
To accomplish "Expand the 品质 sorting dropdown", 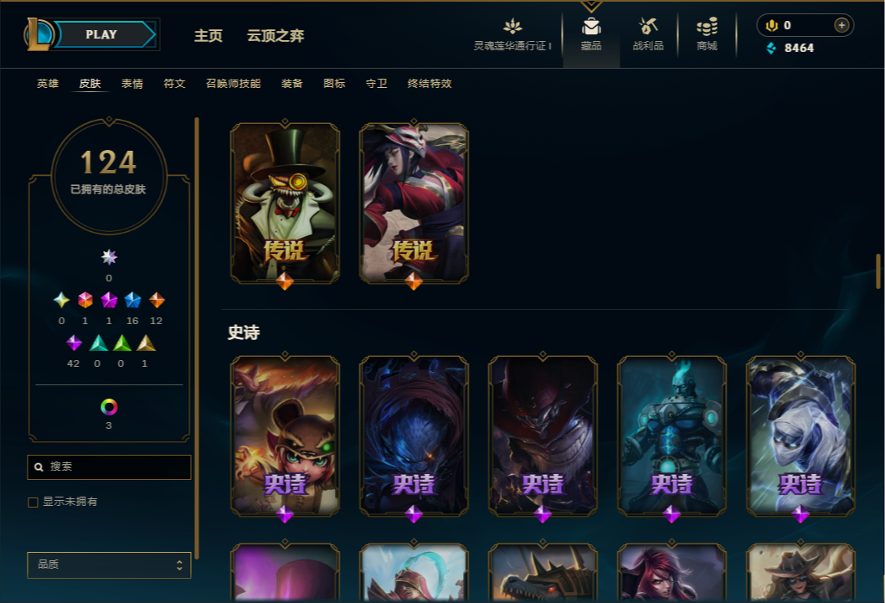I will tap(109, 564).
